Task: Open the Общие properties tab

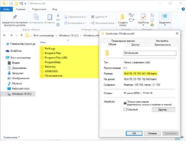Action: [x=112, y=44]
